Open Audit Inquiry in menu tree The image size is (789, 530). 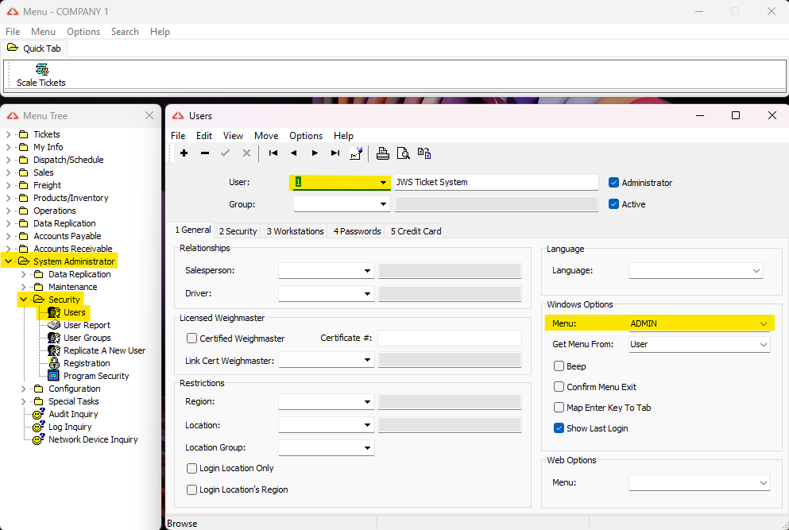click(73, 414)
